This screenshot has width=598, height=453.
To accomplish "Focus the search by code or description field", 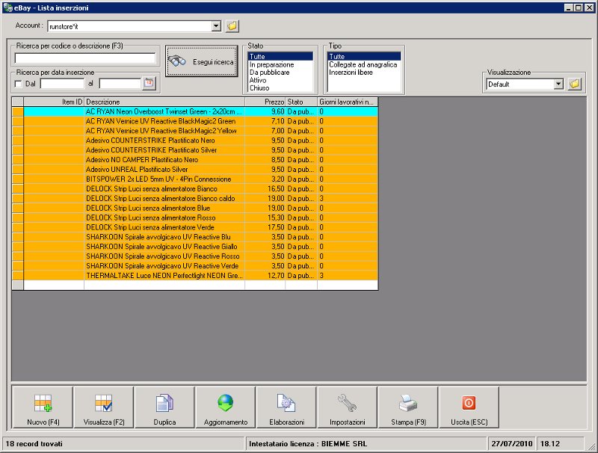I will [x=85, y=58].
